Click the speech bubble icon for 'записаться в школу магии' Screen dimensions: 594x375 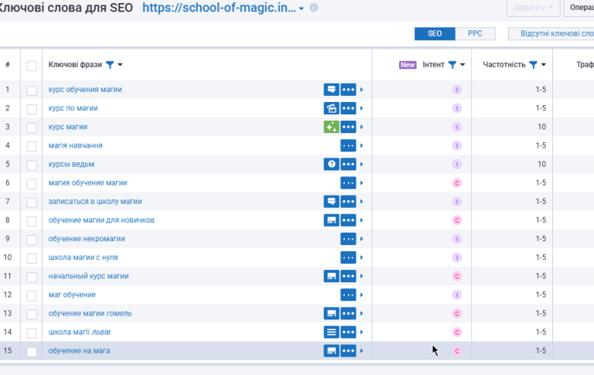[x=331, y=202]
